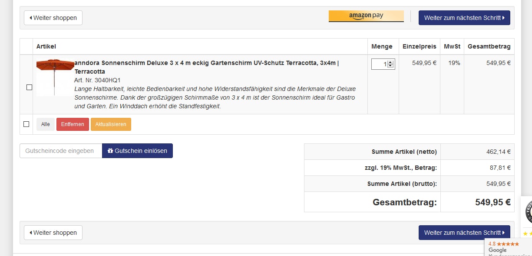Click into the Menge quantity field
This screenshot has width=532, height=256.
380,64
